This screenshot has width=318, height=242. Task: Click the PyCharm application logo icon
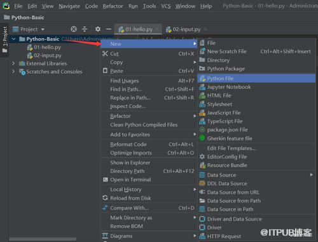(x=6, y=6)
